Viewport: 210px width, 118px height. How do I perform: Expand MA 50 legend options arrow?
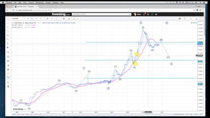23,27
